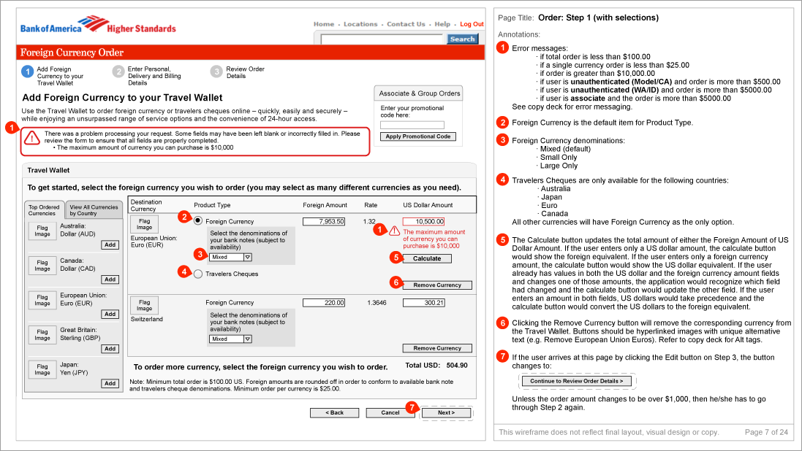Screen dimensions: 802x451
Task: Add Great Britain Sterling (GBP) to the wallet
Action: (x=110, y=349)
